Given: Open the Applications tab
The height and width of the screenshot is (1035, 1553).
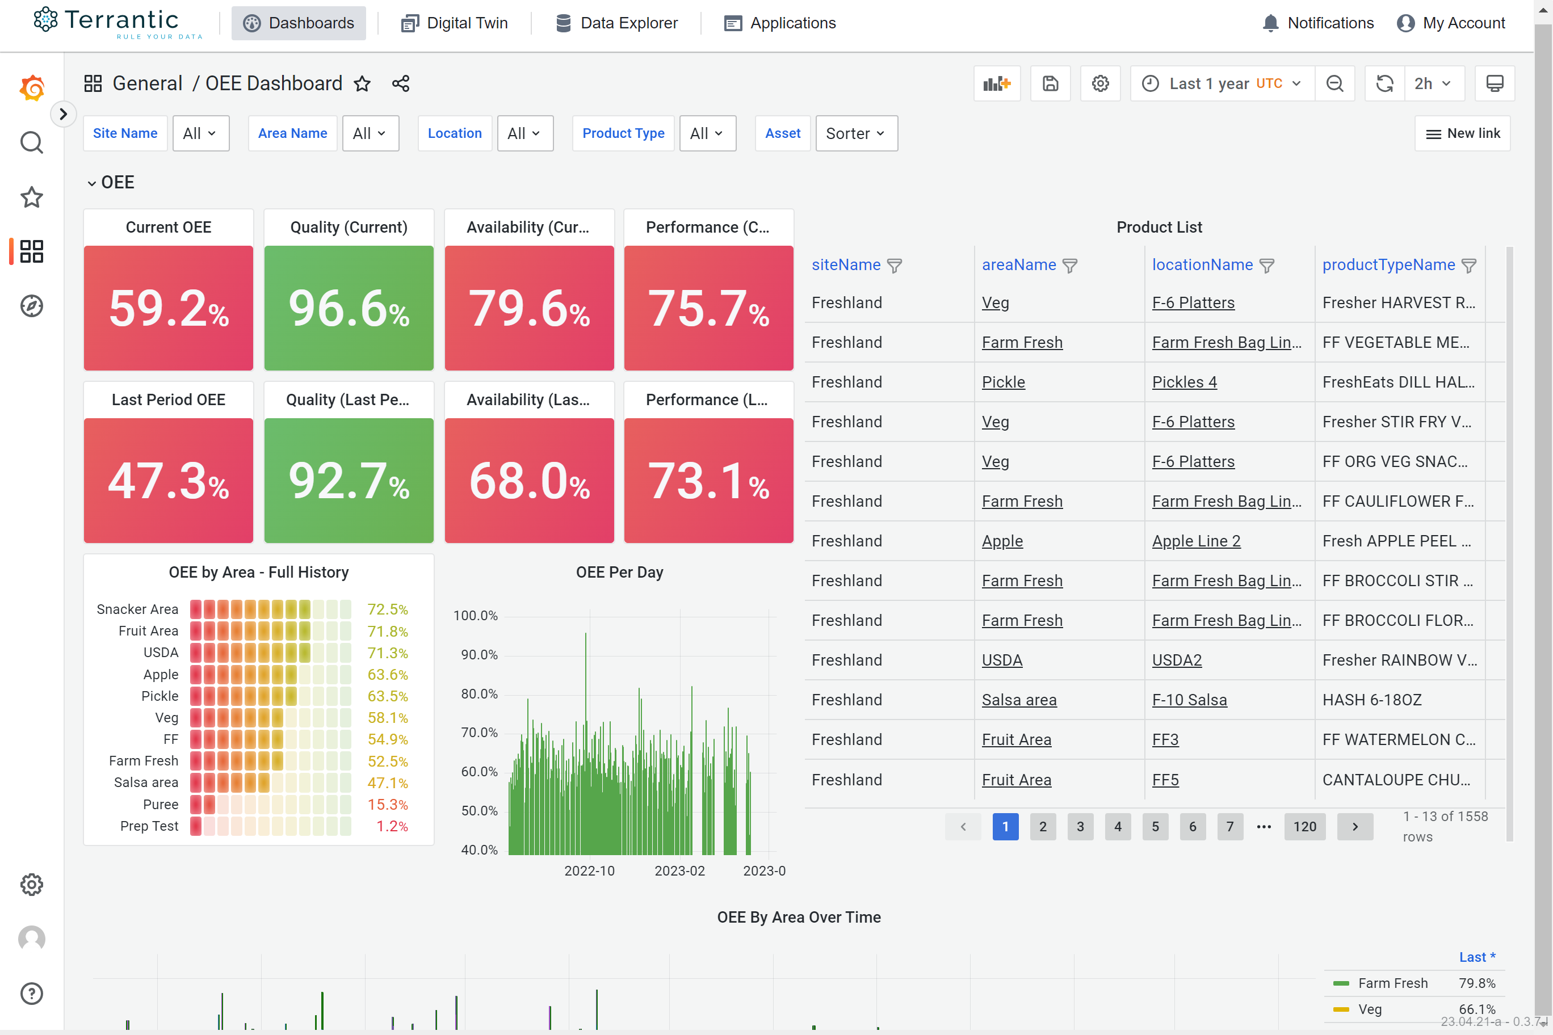Looking at the screenshot, I should (x=780, y=23).
